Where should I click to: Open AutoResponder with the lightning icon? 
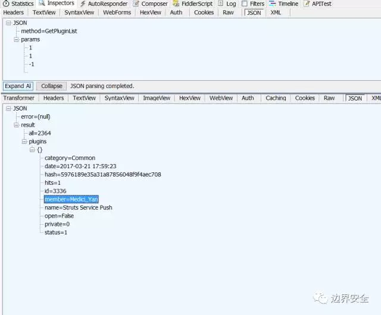point(83,4)
